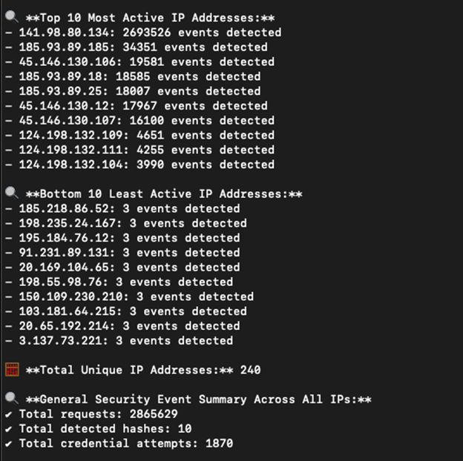Click the Total Unique IP Addresses value 240
Image resolution: width=463 pixels, height=461 pixels.
coord(250,370)
